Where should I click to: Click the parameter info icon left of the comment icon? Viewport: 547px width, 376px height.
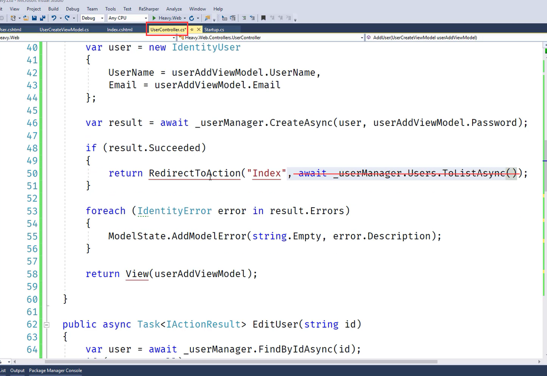[x=233, y=18]
